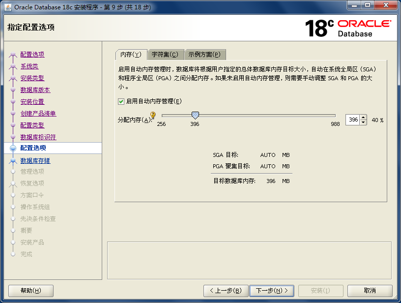The width and height of the screenshot is (401, 303).
Task: Go back with the 上一步(B) button
Action: point(226,291)
